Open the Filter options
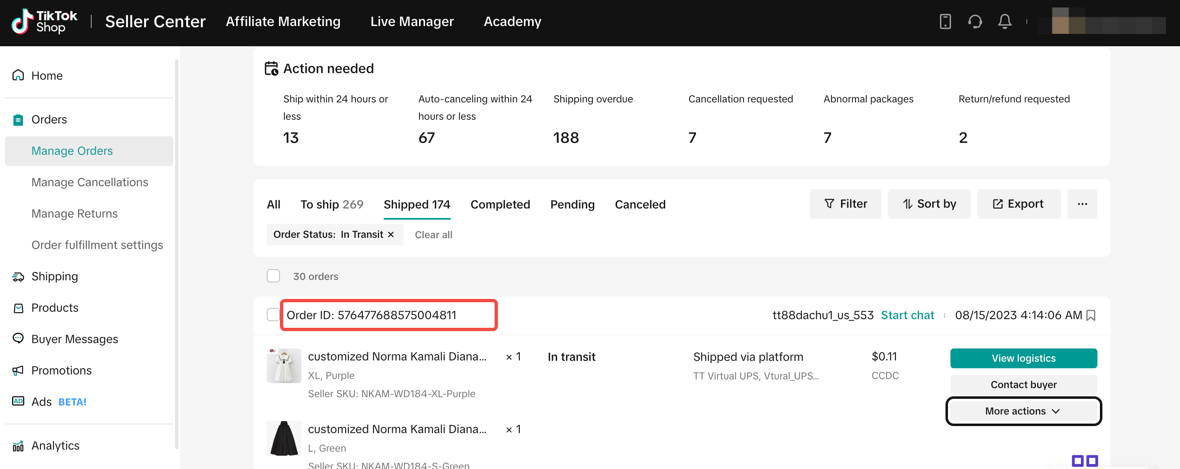The height and width of the screenshot is (469, 1180). (x=845, y=204)
